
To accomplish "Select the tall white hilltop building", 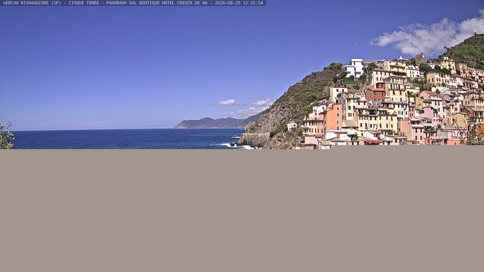I will click(354, 68).
